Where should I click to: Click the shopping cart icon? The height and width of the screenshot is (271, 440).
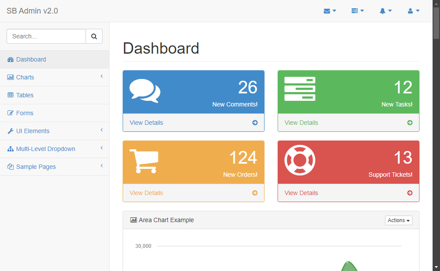coord(144,161)
